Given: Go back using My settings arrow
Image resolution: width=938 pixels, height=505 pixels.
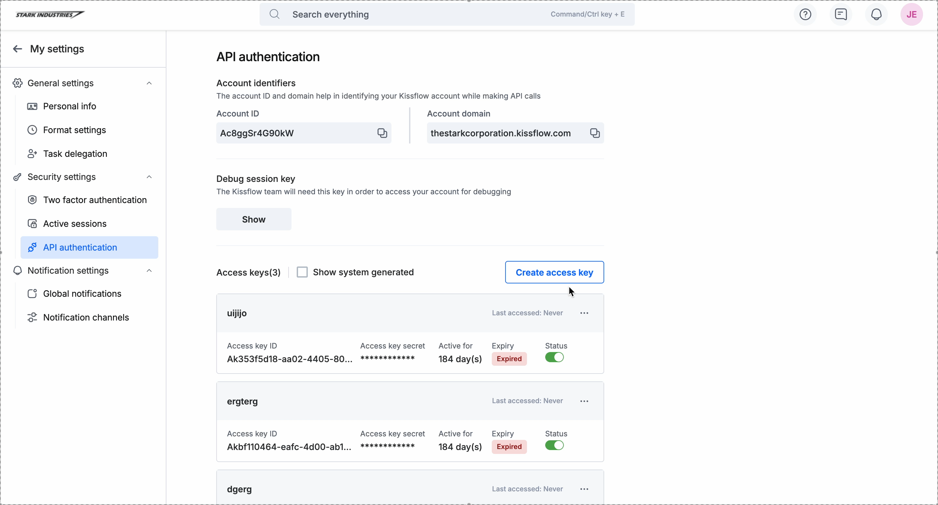Looking at the screenshot, I should click(x=18, y=49).
